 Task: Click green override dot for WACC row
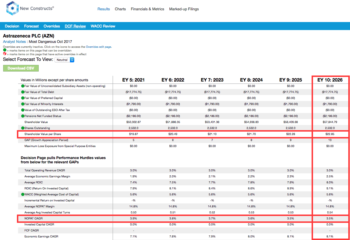coord(23,195)
